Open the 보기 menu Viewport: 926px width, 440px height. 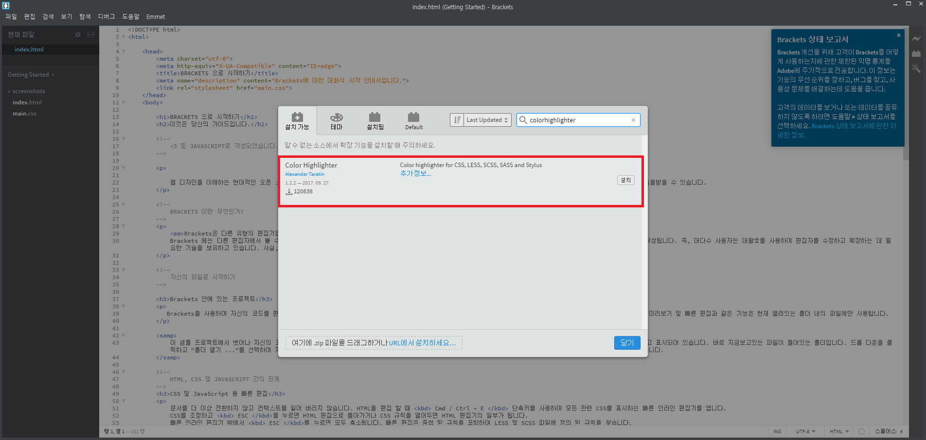(x=67, y=17)
